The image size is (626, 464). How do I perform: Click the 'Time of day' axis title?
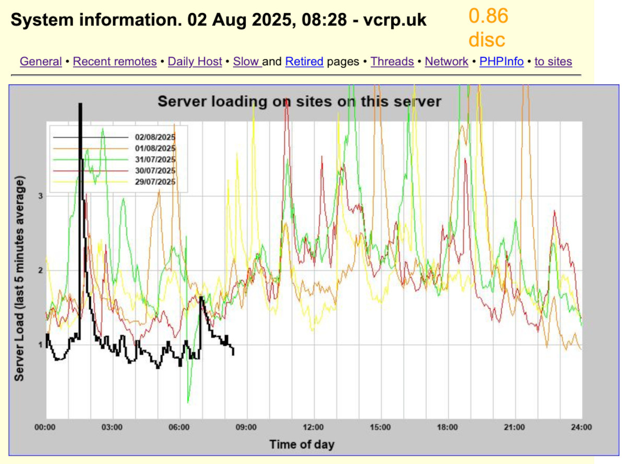tap(302, 444)
